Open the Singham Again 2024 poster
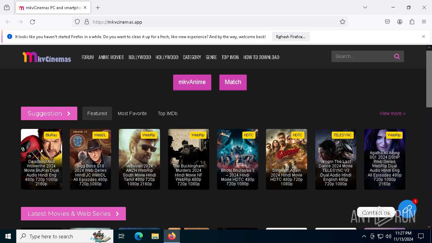Viewport: 432px width, 243px height. pos(287,159)
